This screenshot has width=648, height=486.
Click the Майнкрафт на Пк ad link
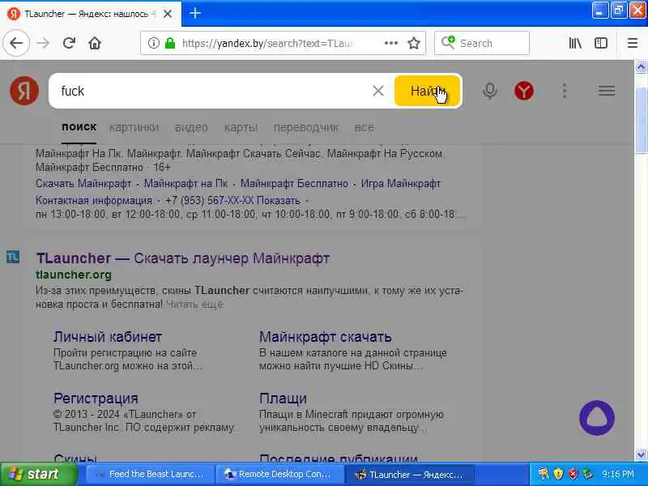pos(185,183)
